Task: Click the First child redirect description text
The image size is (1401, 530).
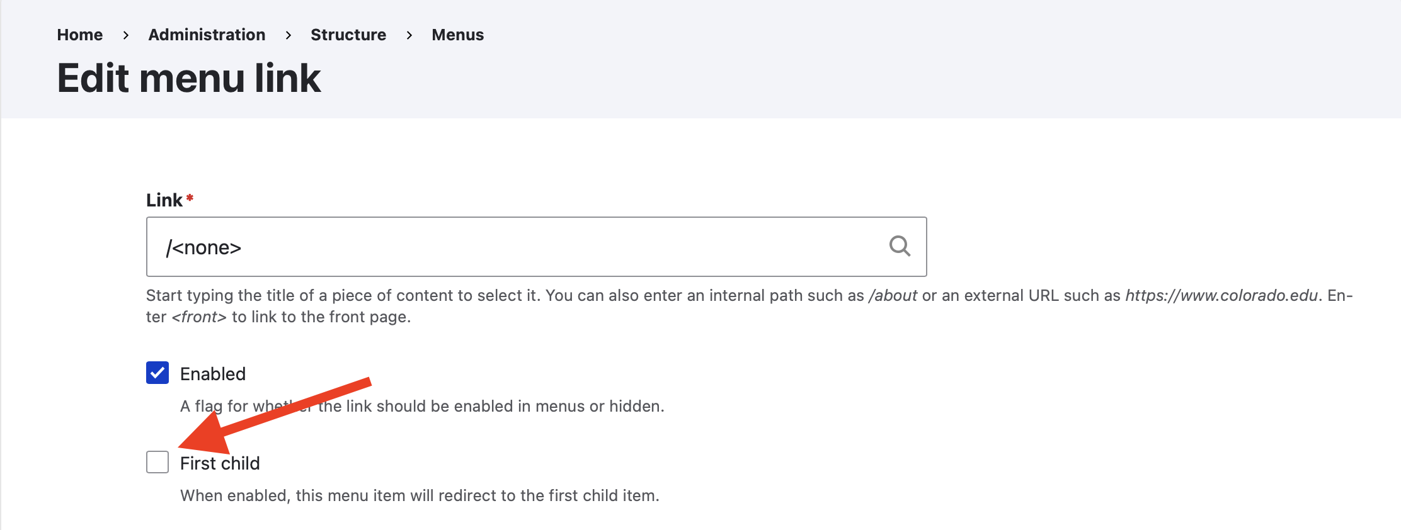Action: [x=420, y=495]
